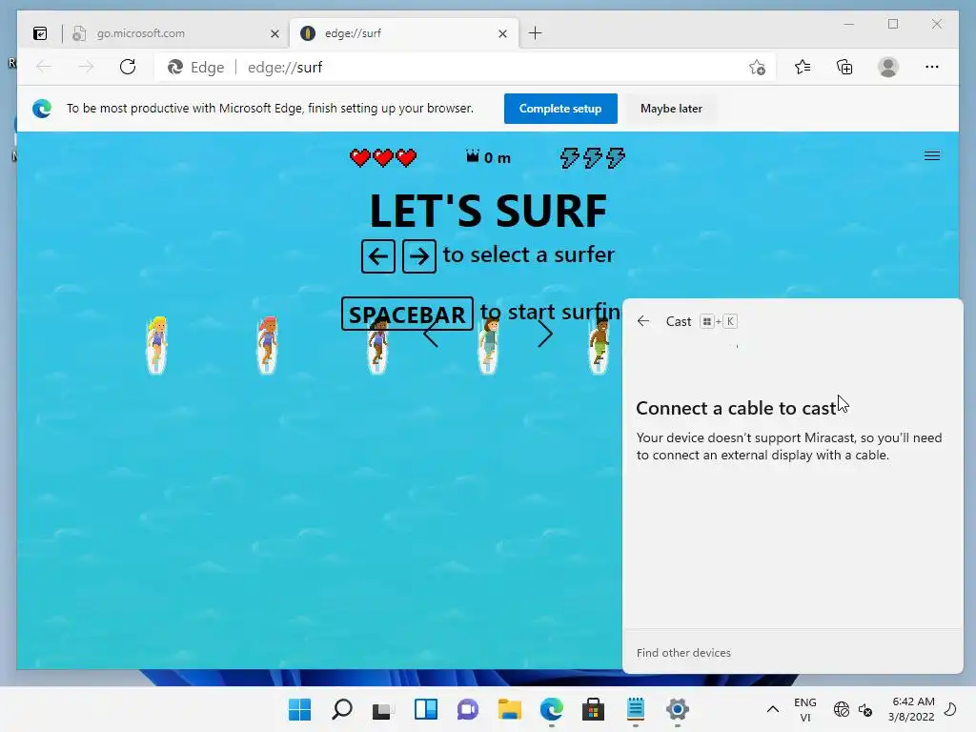Click the SPACEBAR key box
The height and width of the screenshot is (732, 976).
click(407, 315)
